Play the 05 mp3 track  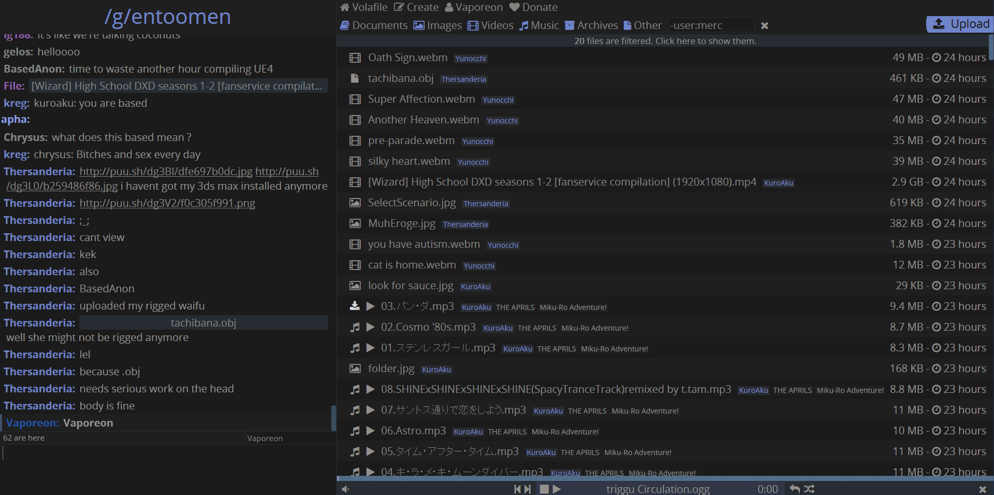tap(371, 451)
